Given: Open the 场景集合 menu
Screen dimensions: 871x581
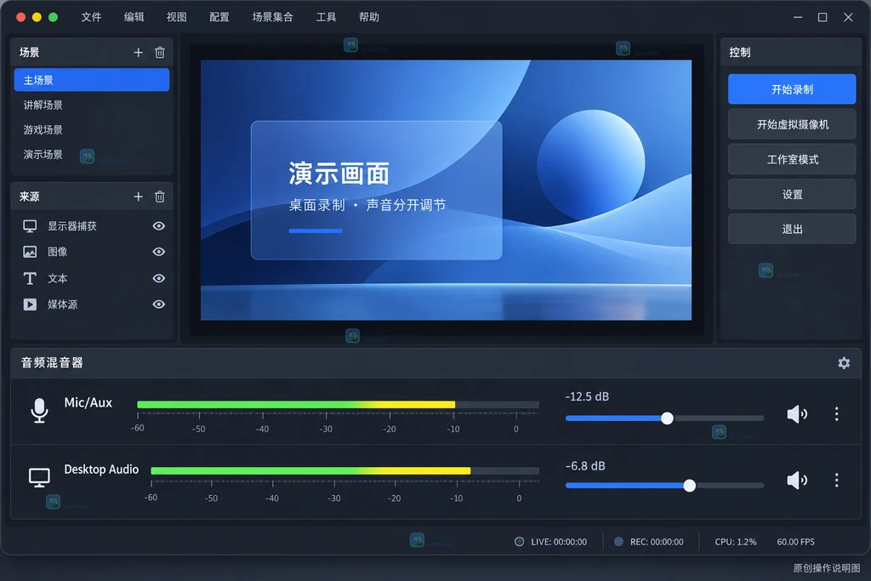Looking at the screenshot, I should pos(272,17).
